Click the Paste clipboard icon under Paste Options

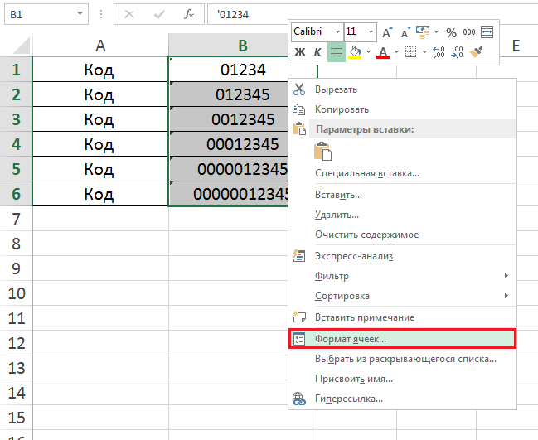[322, 152]
